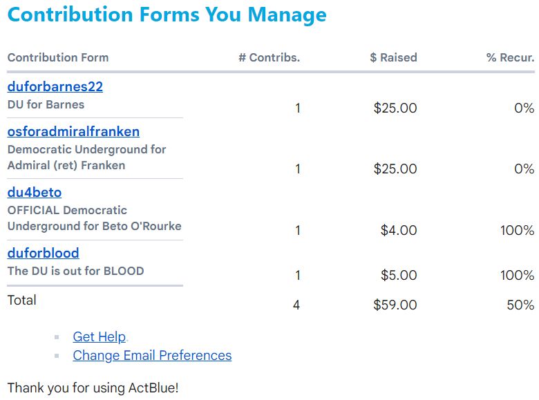Follow the du4beto form link
Image resolution: width=539 pixels, height=400 pixels.
click(35, 192)
